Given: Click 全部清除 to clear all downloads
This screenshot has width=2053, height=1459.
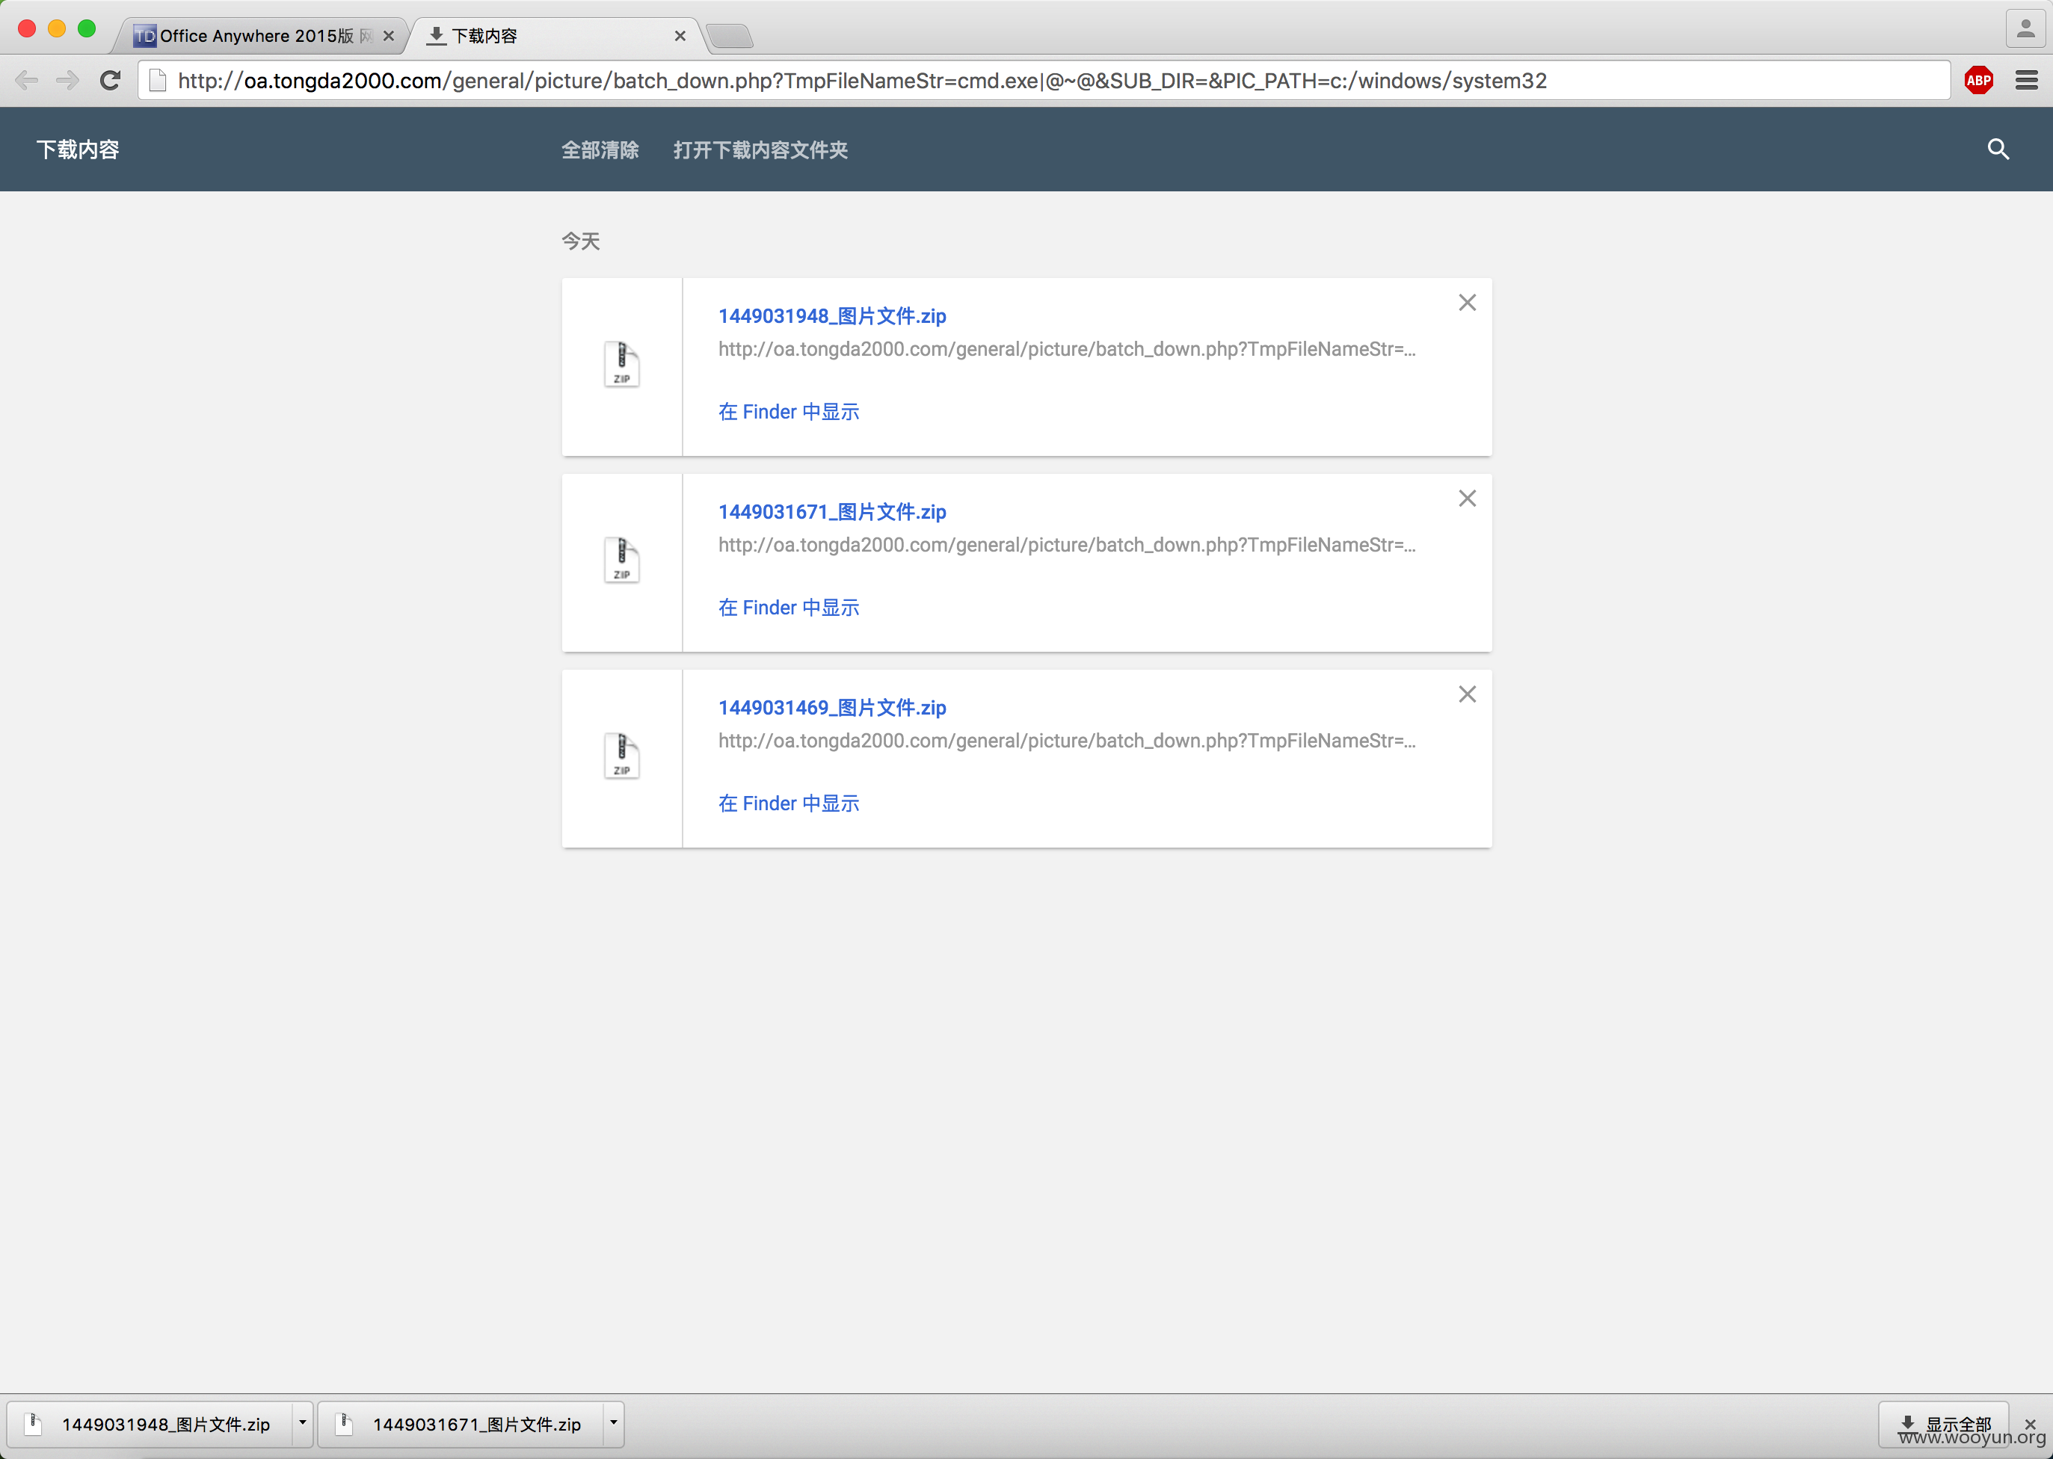Looking at the screenshot, I should [x=600, y=150].
